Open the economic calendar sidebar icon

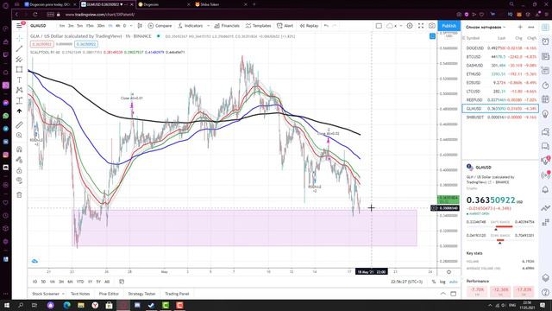545,99
